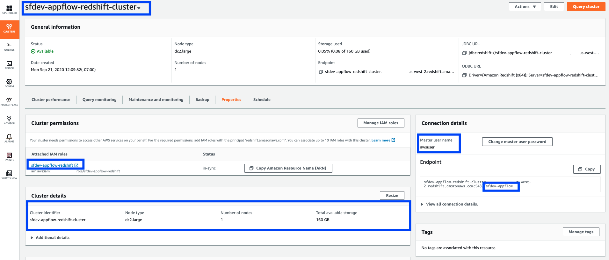Screen dimensions: 609x260
Task: Click the endpoint text in Connection details box
Action: tap(477, 184)
